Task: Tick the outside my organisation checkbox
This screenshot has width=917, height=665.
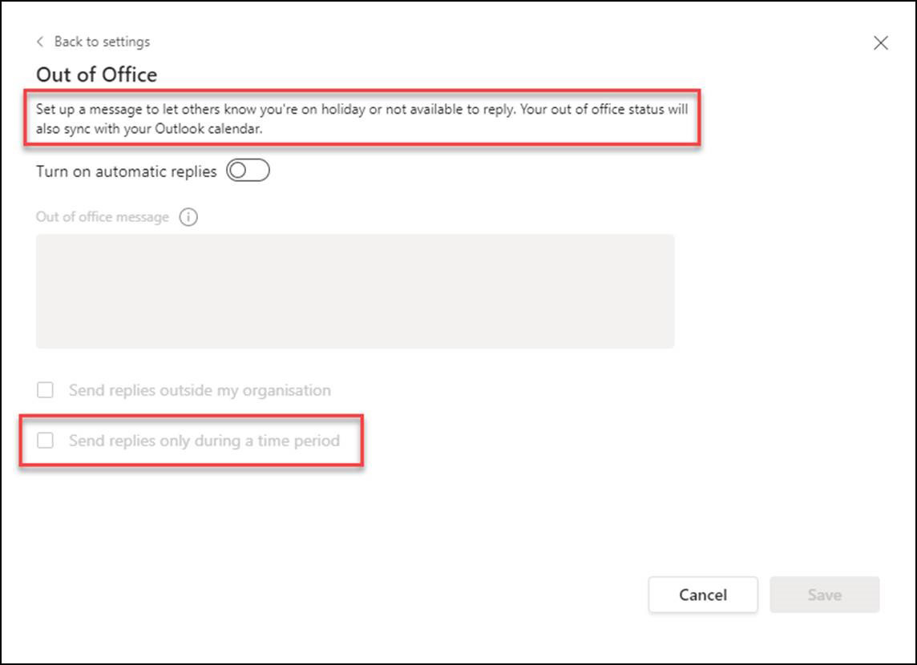Action: (x=46, y=390)
